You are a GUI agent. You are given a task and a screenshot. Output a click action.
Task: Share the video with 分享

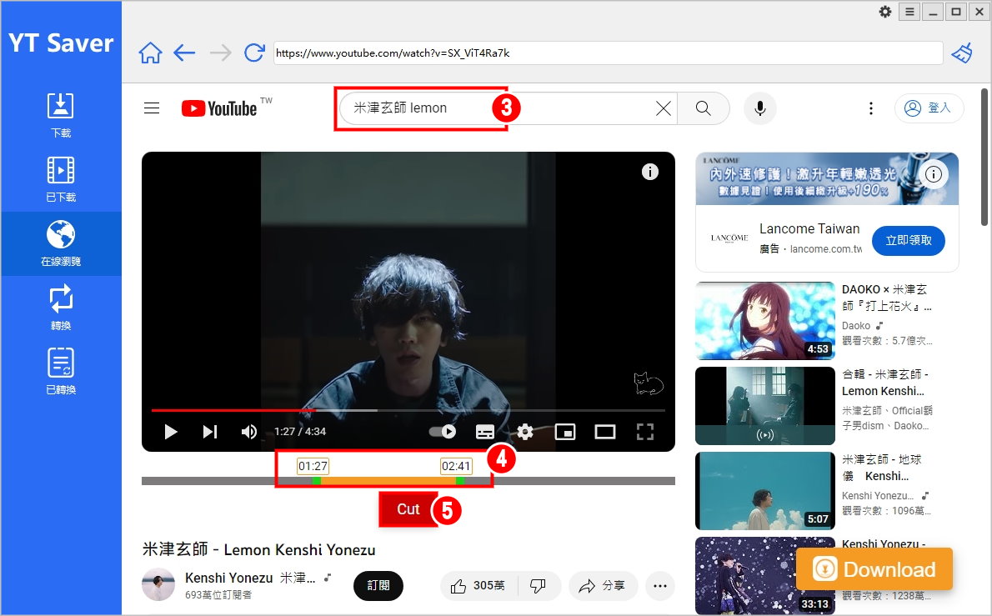click(x=602, y=586)
